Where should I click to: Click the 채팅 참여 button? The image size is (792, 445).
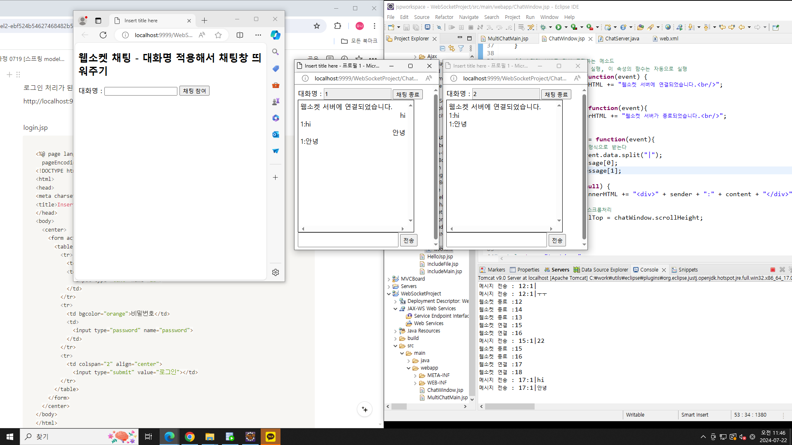pyautogui.click(x=194, y=91)
